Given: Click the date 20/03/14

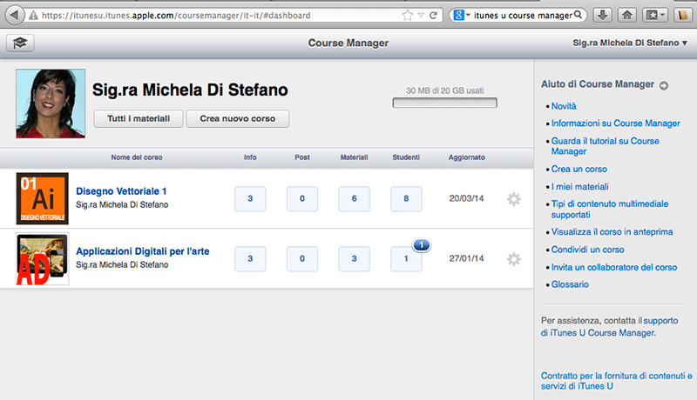Looking at the screenshot, I should [466, 198].
